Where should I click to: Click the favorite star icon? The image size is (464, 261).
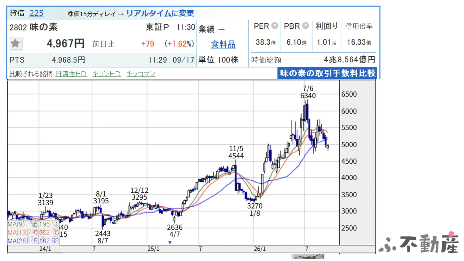coord(15,43)
